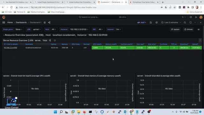Viewport: 204px width, 115px height.
Task: Switch to Install Grafana Dan Prometheus tab
Action: pyautogui.click(x=80, y=2)
